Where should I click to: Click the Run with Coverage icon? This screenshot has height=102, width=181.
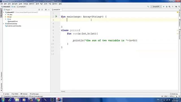(170, 7)
